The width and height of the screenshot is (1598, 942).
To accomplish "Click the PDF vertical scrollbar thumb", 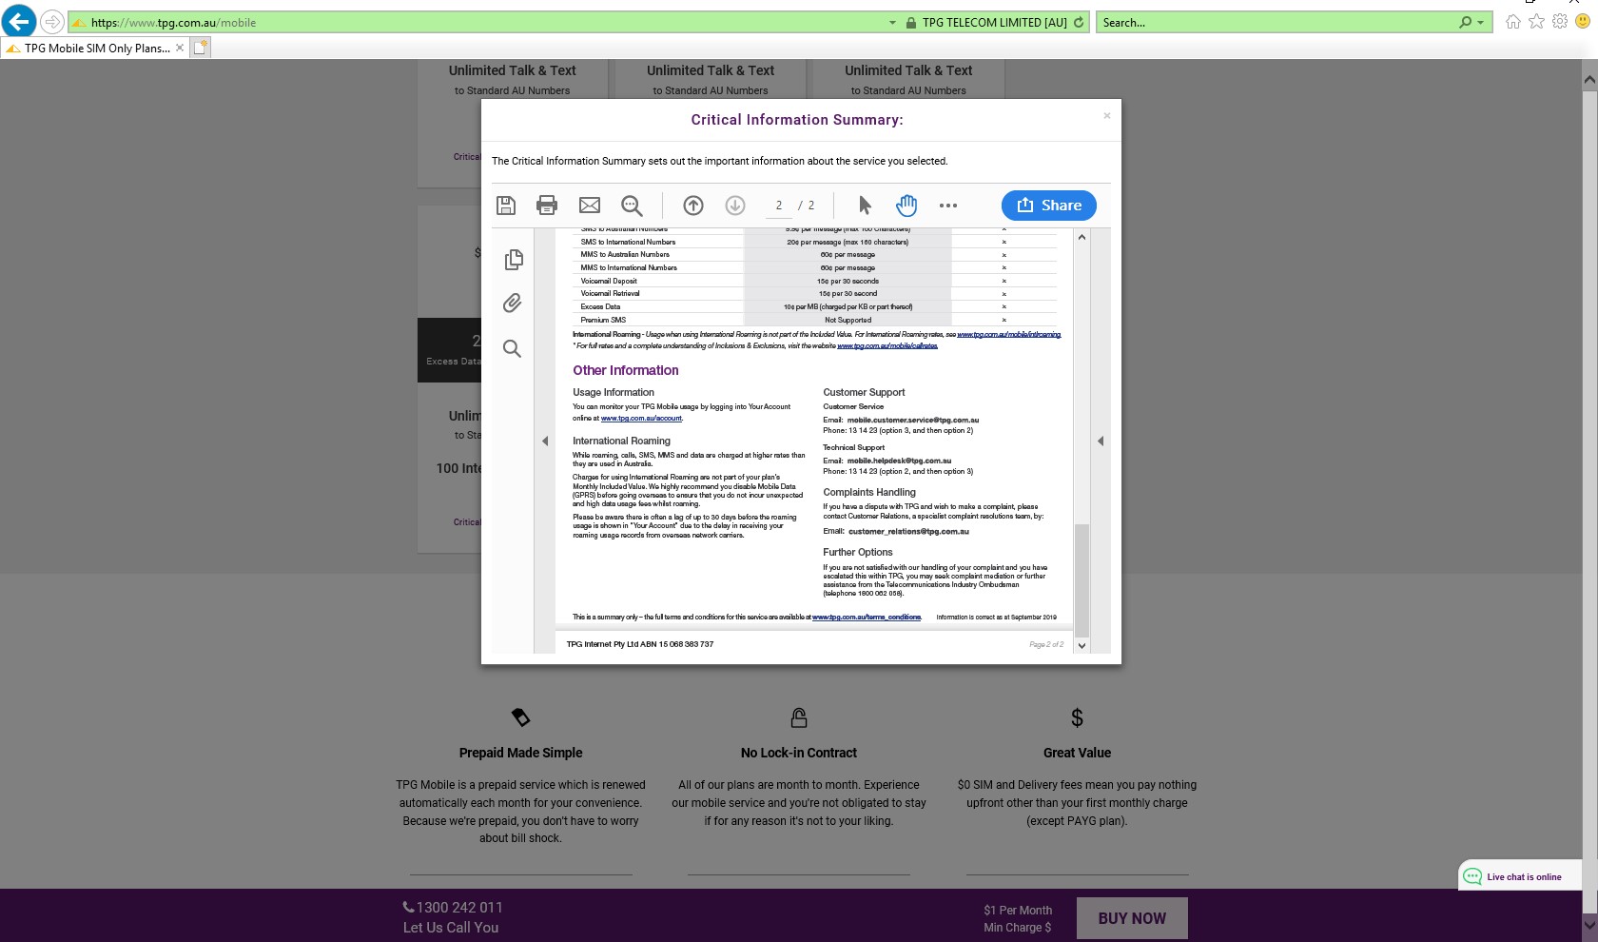I will (x=1082, y=579).
